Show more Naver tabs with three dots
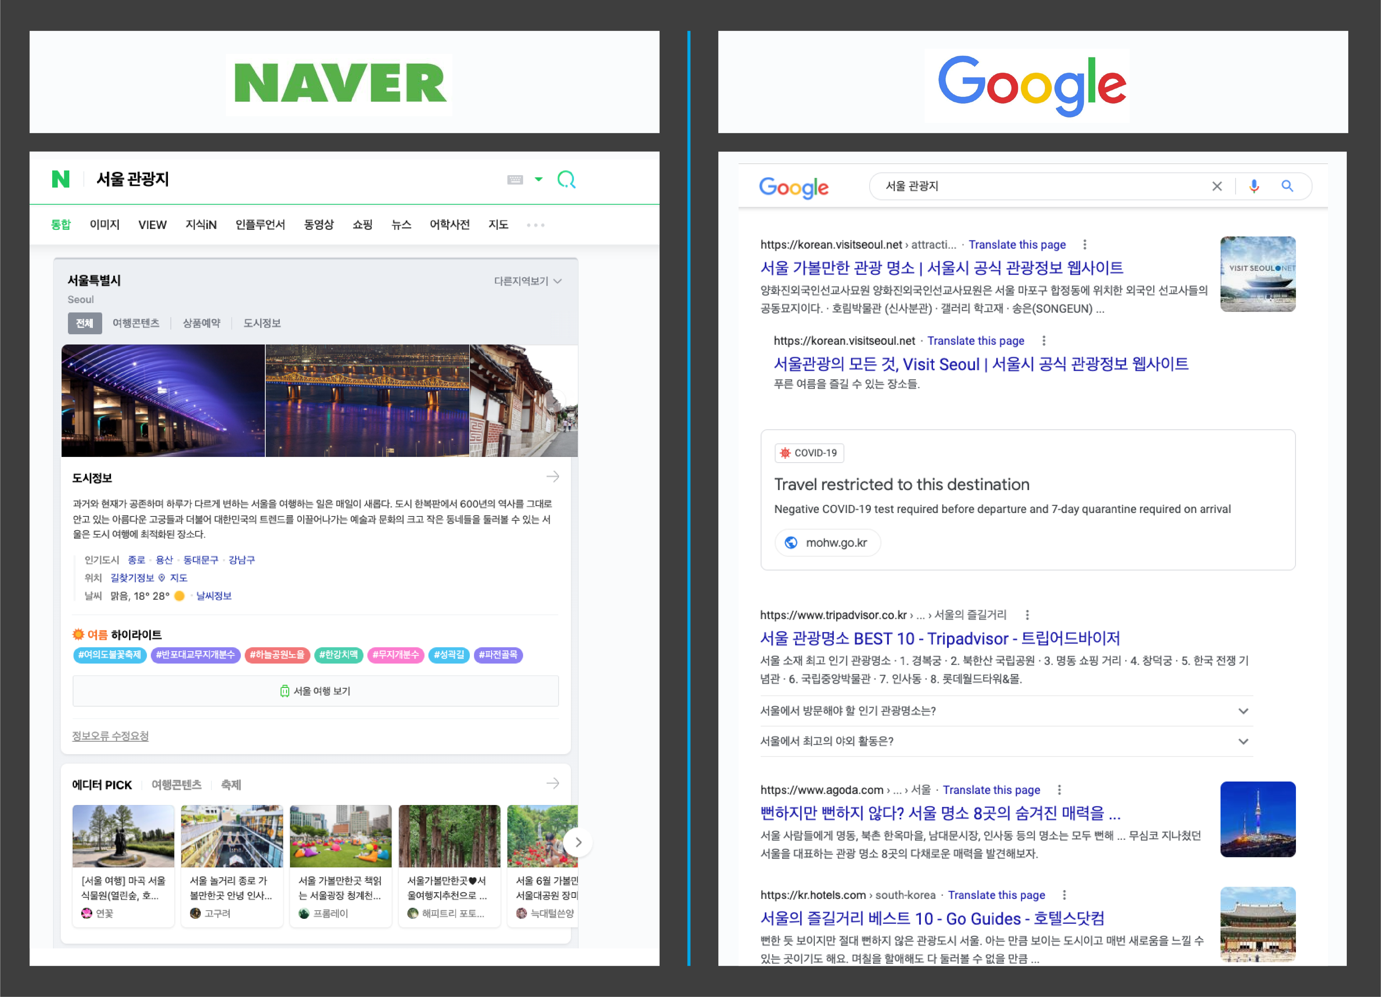The width and height of the screenshot is (1381, 997). 536,225
